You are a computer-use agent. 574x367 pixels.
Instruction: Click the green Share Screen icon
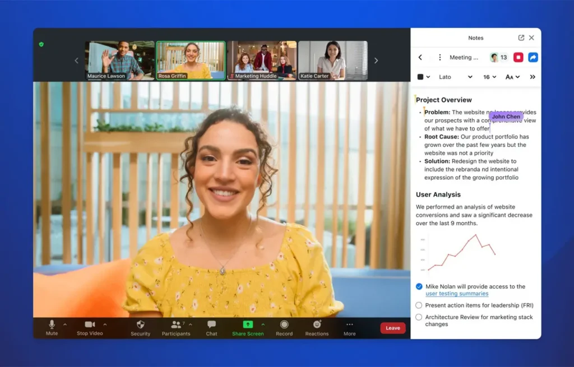point(248,324)
